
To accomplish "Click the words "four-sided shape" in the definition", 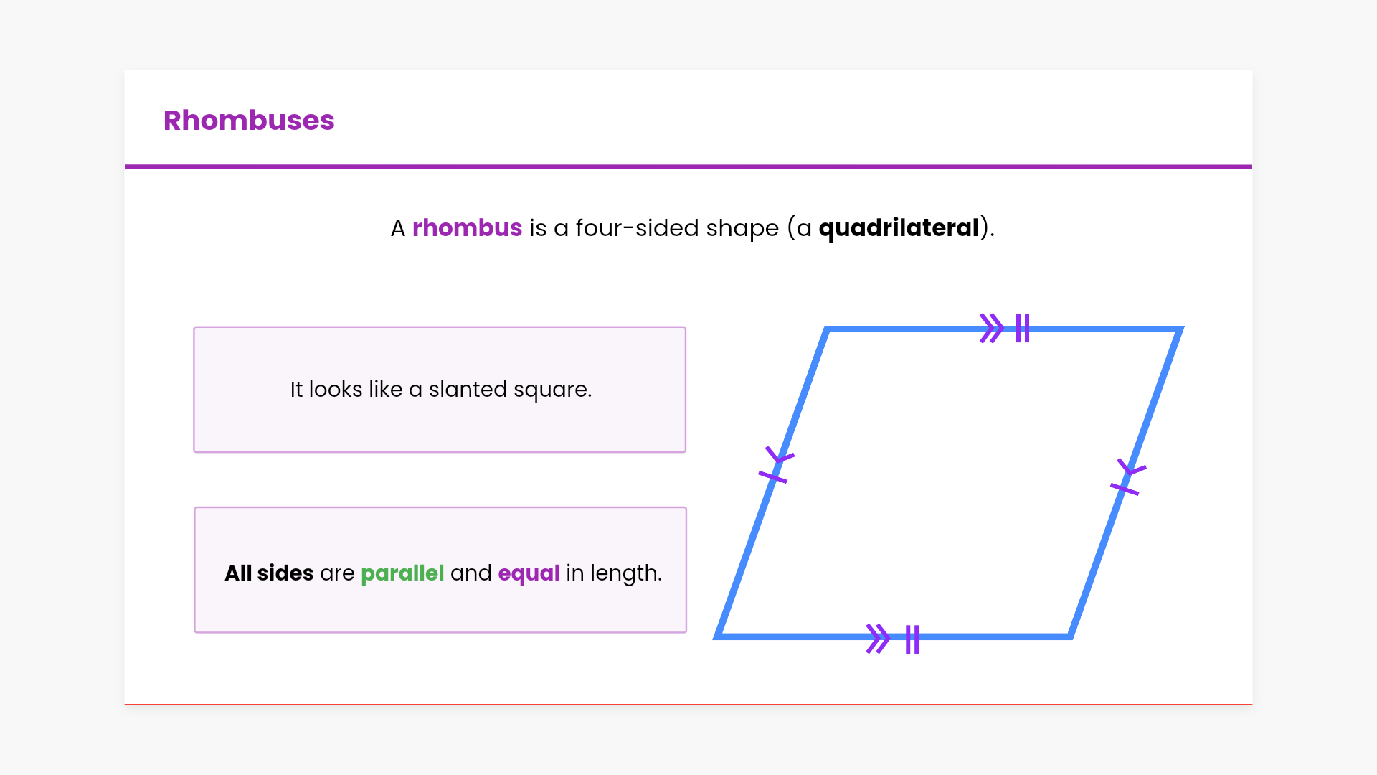I will coord(677,228).
